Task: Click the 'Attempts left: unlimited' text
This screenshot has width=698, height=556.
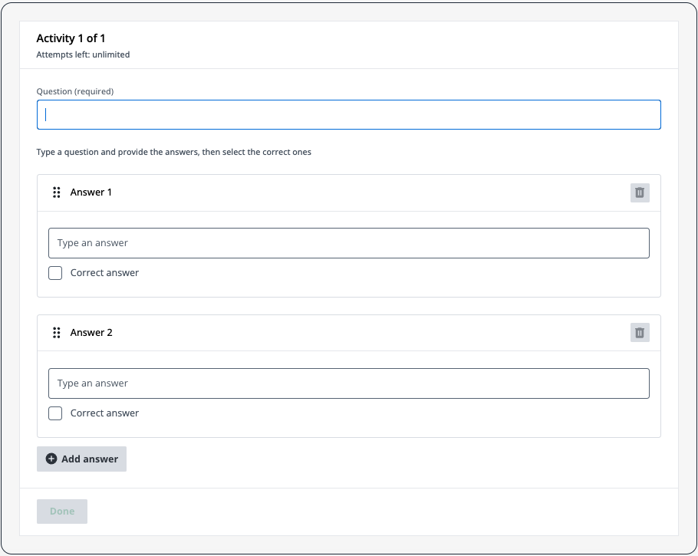Action: [83, 55]
